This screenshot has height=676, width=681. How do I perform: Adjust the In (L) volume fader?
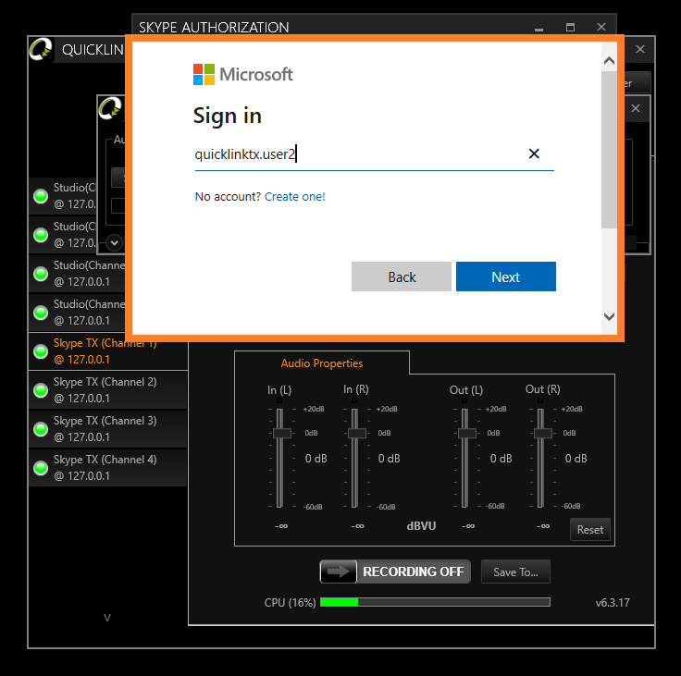281,434
